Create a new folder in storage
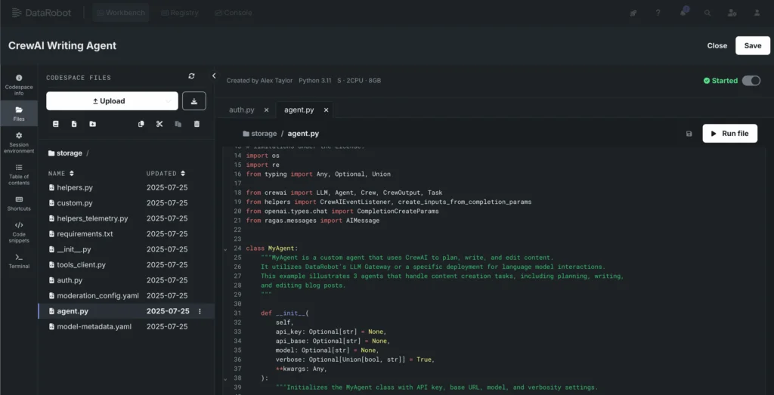 (x=92, y=124)
